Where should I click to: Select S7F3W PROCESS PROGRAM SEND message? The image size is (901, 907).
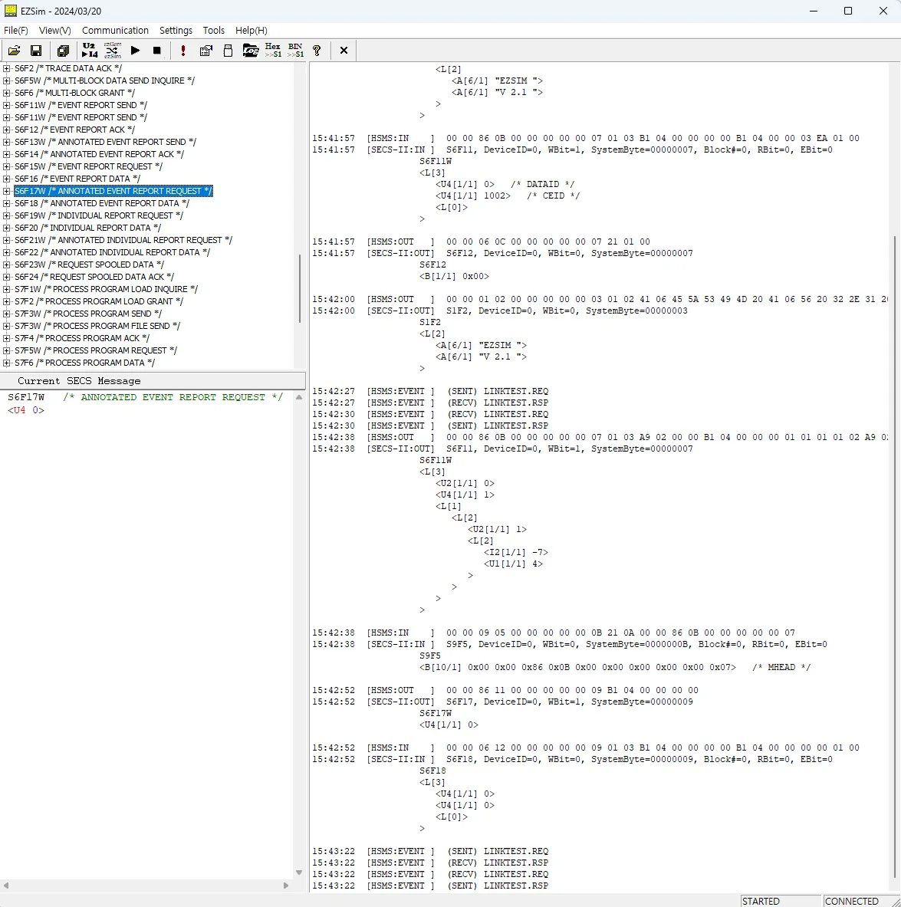coord(88,314)
